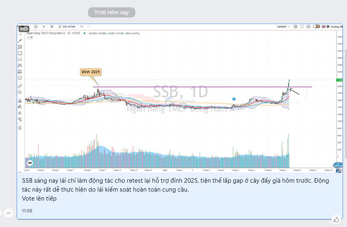The image size is (347, 227).
Task: Click the chart image thumbnail in the message
Action: [180, 98]
